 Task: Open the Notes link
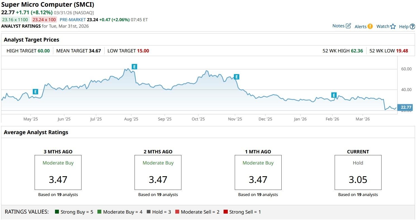click(338, 26)
